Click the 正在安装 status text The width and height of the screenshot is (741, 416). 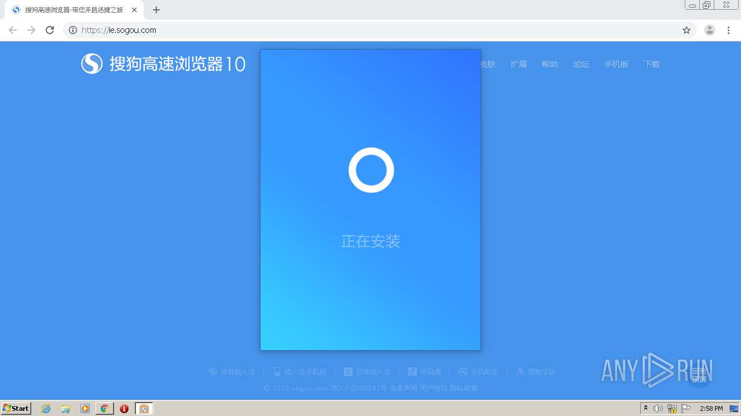(370, 241)
